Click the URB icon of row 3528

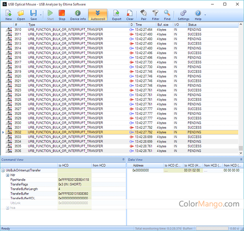point(9,113)
